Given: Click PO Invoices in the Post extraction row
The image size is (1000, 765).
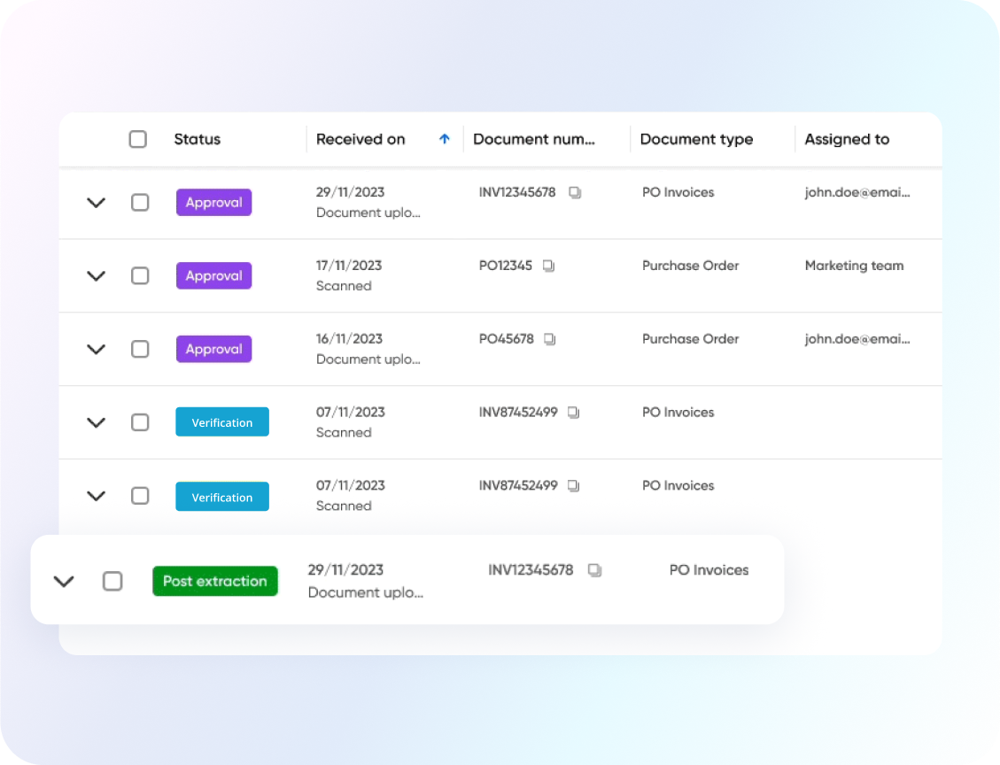Looking at the screenshot, I should point(709,570).
